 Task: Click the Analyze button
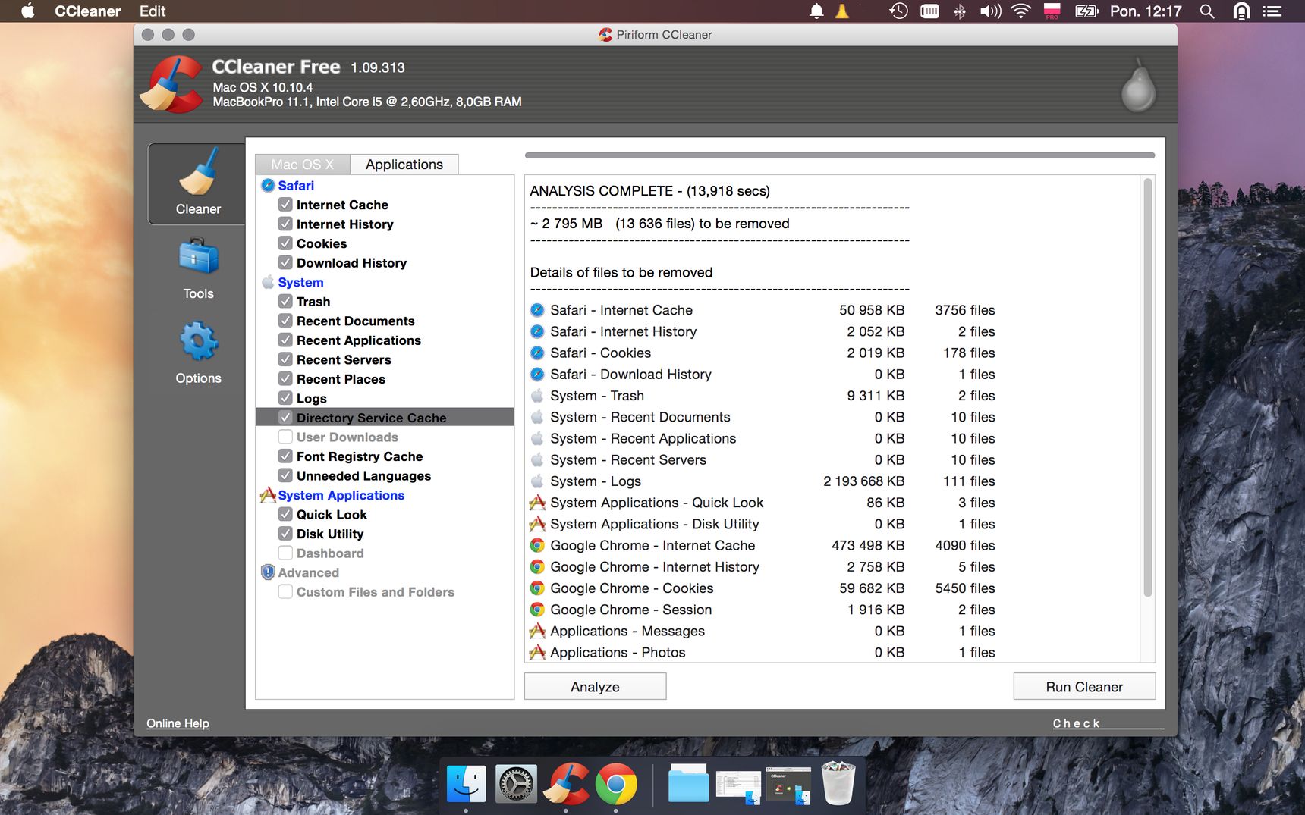(x=595, y=687)
